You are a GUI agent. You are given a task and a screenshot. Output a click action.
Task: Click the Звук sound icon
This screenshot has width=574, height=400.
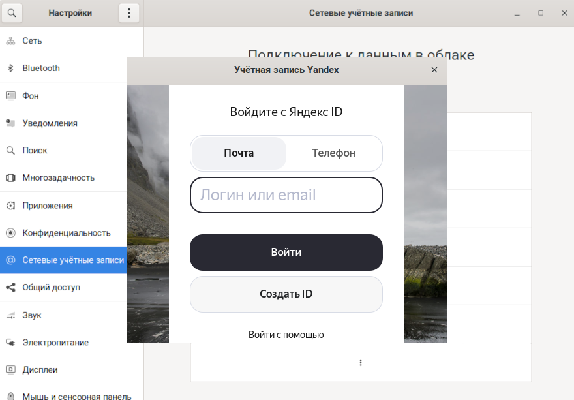[x=10, y=315]
